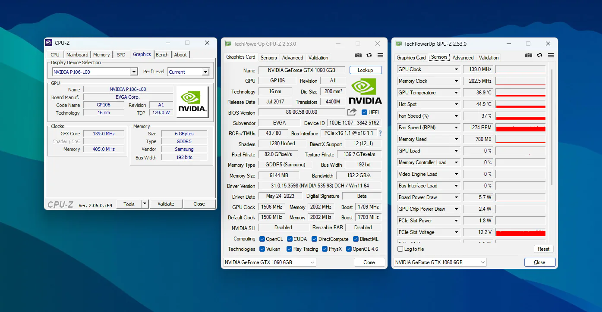Open the Advanced tab in Graphics Card window
The width and height of the screenshot is (602, 312).
pos(293,58)
